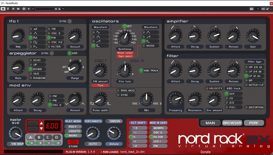
Task: Select LFO 1 smooth random waveform
Action: [37, 29]
